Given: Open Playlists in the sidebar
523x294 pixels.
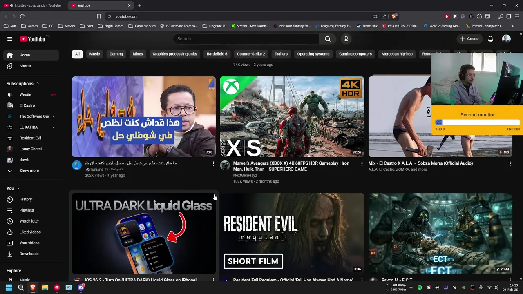Looking at the screenshot, I should [31, 210].
